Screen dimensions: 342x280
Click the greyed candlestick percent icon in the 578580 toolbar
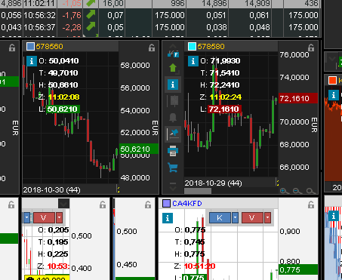[x=173, y=101]
